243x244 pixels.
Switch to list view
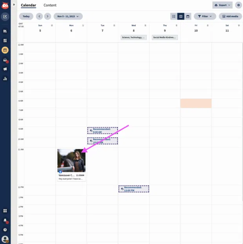click(174, 16)
